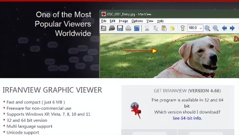Click the Open file folder icon
Image resolution: width=239 pixels, height=135 pixels.
coord(104,28)
